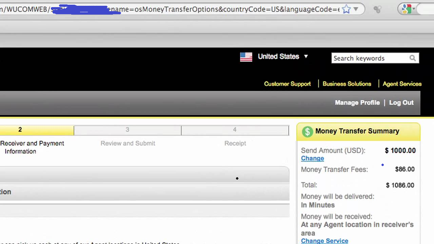The height and width of the screenshot is (244, 434).
Task: Bookmark this page with the star icon
Action: pos(346,9)
